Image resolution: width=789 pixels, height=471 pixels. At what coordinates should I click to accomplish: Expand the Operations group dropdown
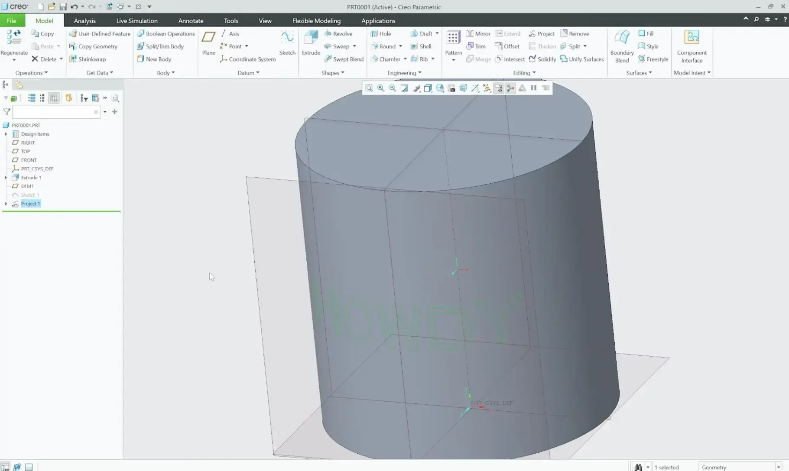31,73
